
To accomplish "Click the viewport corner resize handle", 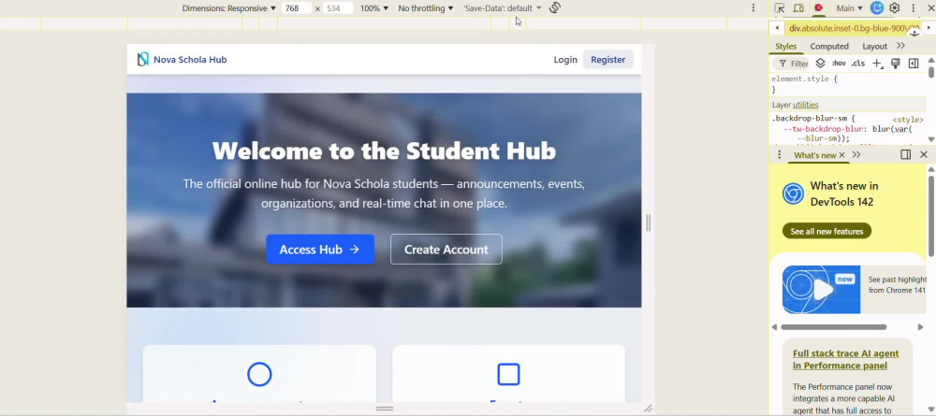I will pyautogui.click(x=649, y=409).
